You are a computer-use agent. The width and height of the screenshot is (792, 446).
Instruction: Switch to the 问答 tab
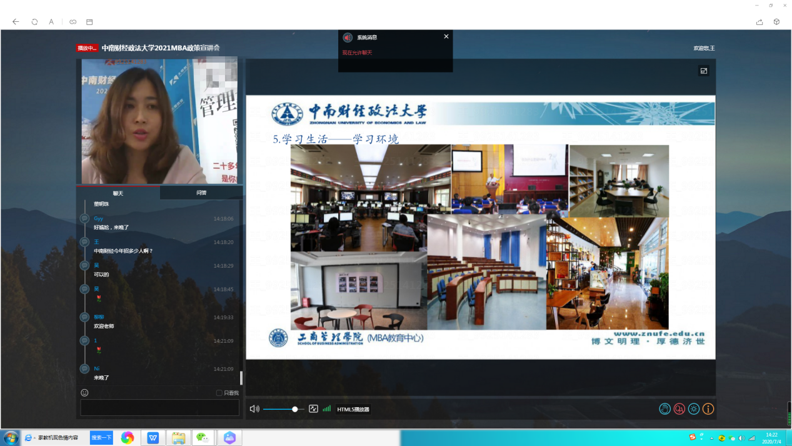(x=201, y=193)
